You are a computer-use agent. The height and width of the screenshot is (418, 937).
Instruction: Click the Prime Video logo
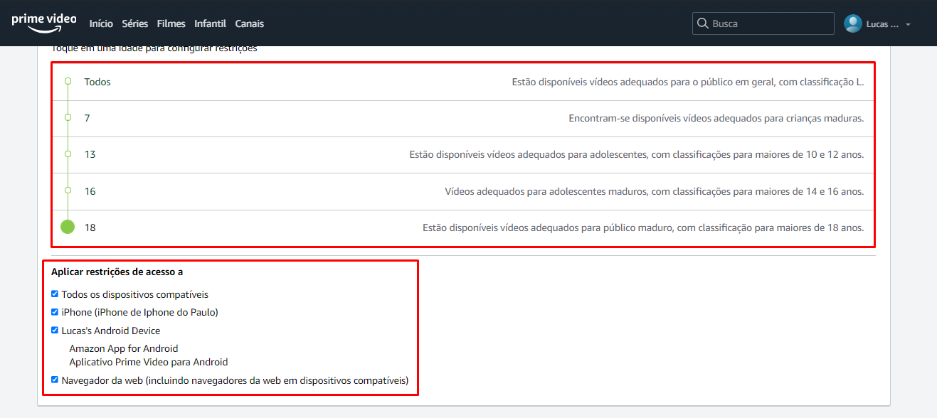[44, 23]
